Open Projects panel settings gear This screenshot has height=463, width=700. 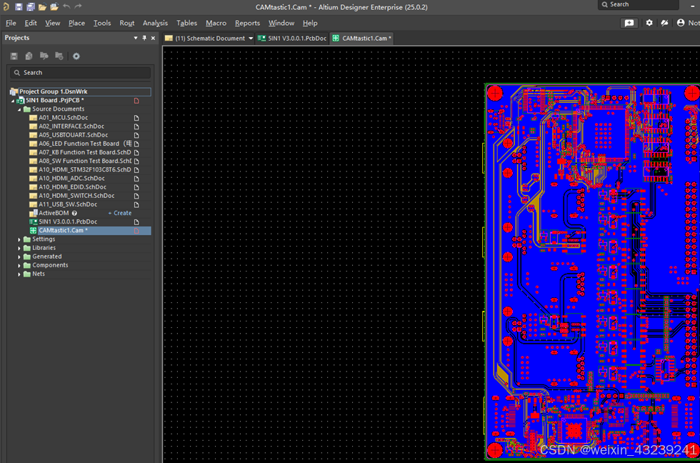76,56
